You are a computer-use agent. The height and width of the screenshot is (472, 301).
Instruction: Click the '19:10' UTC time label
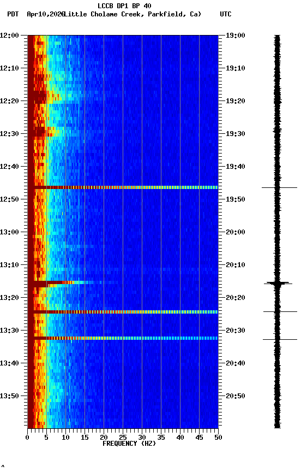[x=236, y=68]
